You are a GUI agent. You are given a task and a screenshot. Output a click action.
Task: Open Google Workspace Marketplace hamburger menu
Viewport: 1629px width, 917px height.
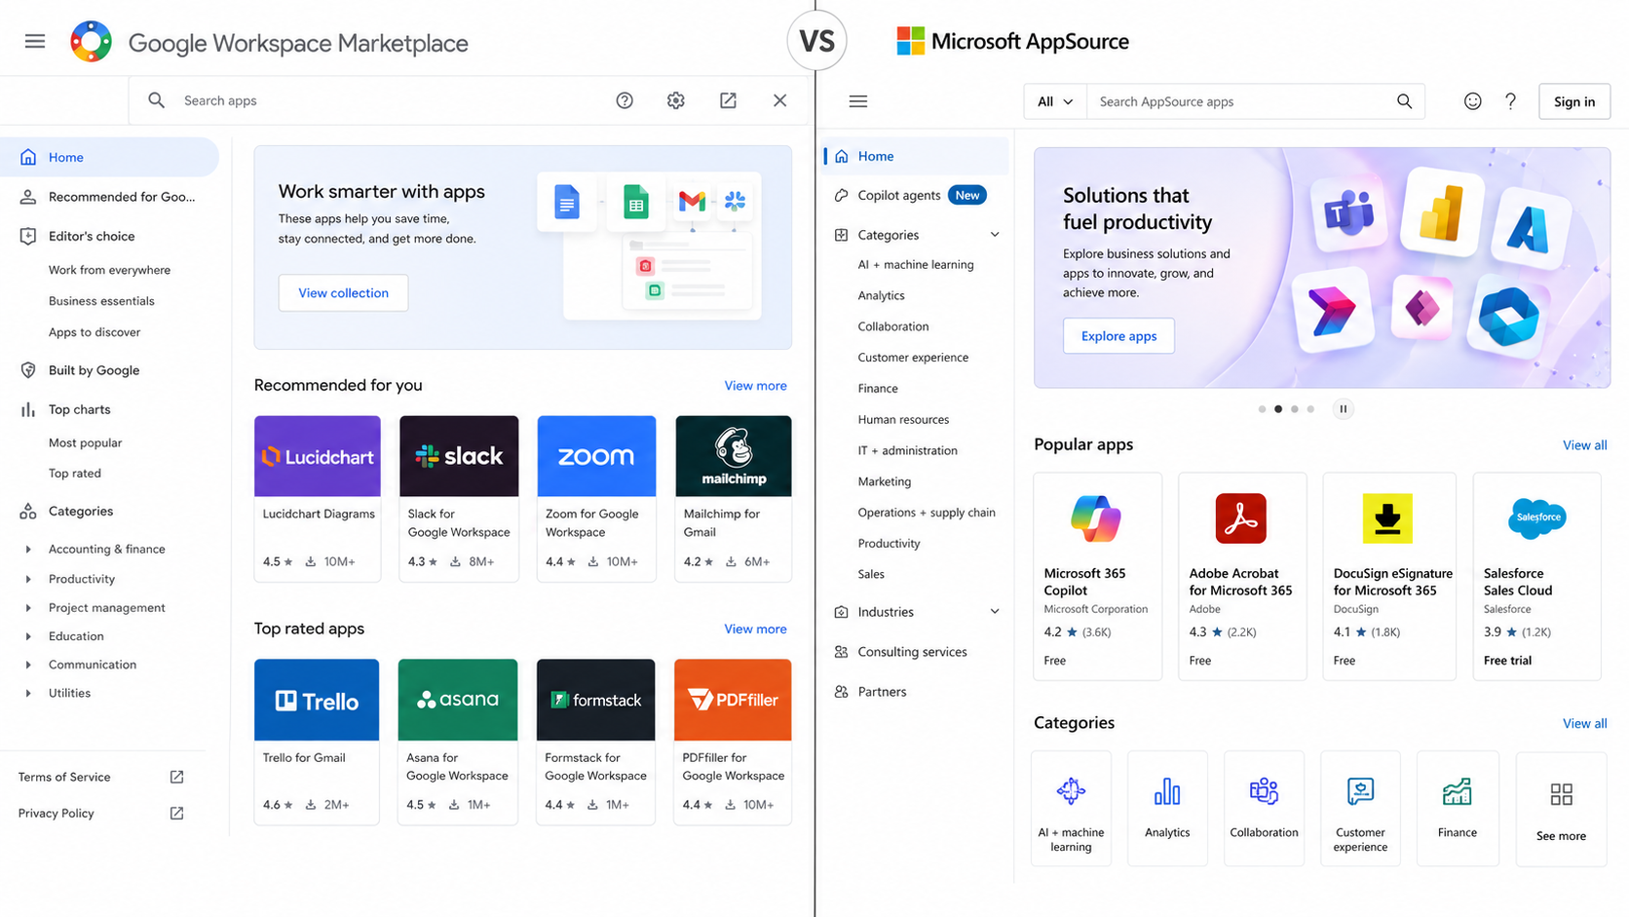click(35, 41)
